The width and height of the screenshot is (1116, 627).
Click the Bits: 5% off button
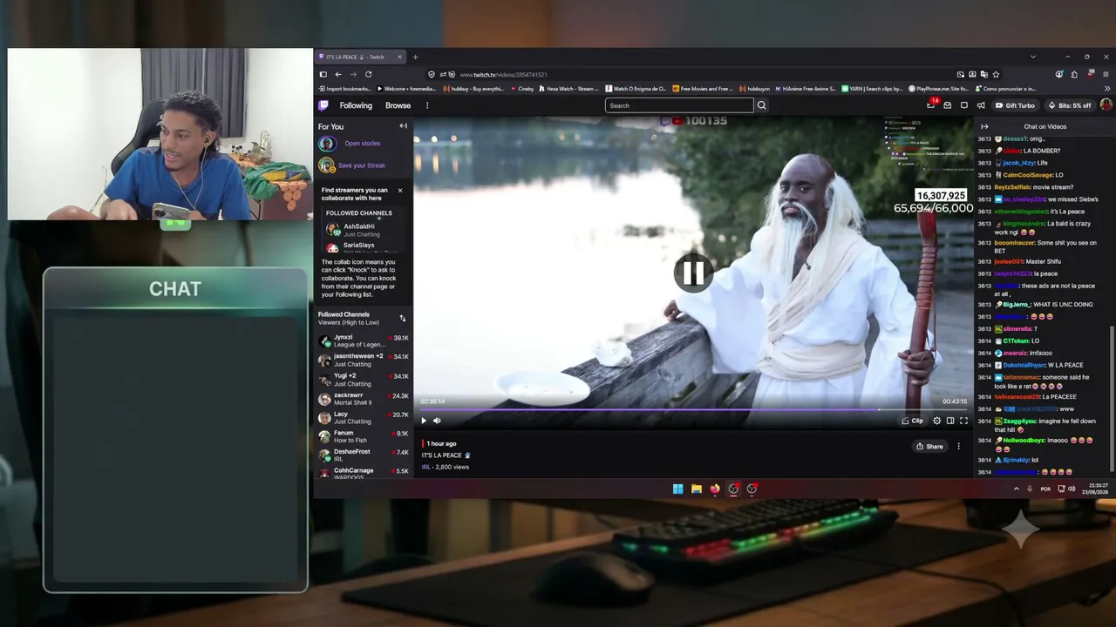[x=1070, y=105]
